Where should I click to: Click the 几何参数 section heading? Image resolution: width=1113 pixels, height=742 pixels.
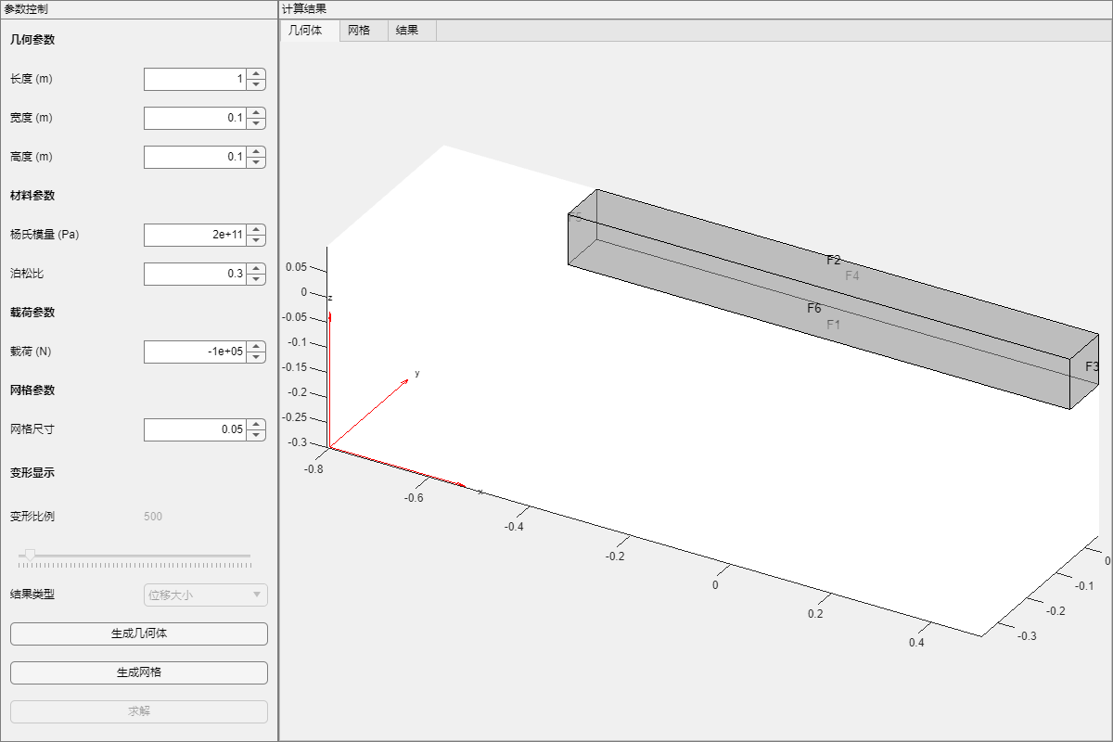pos(32,40)
